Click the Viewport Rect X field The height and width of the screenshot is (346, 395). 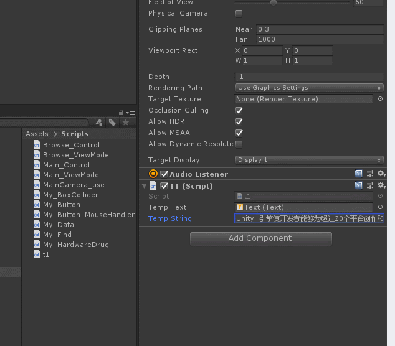point(262,50)
